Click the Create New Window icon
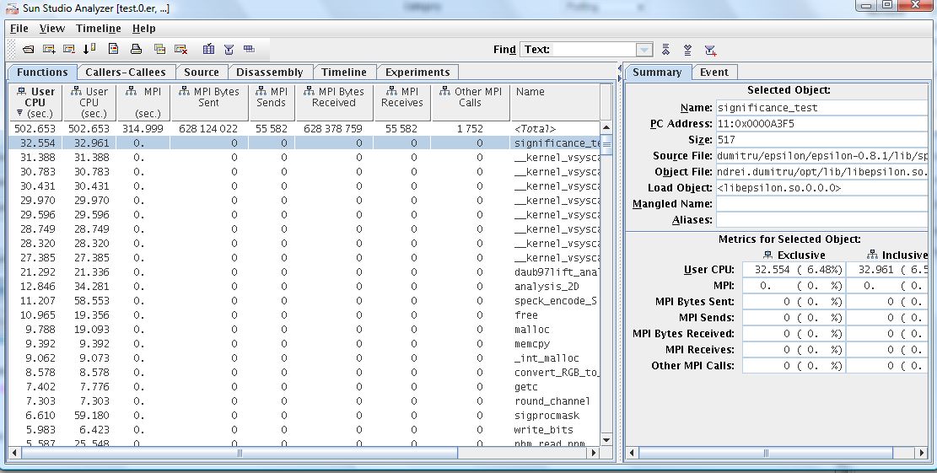Image resolution: width=937 pixels, height=473 pixels. click(159, 50)
